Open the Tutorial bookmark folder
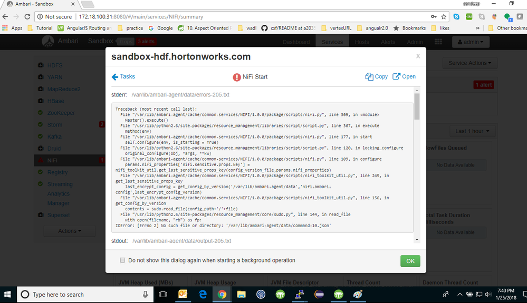The height and width of the screenshot is (303, 527). 40,28
